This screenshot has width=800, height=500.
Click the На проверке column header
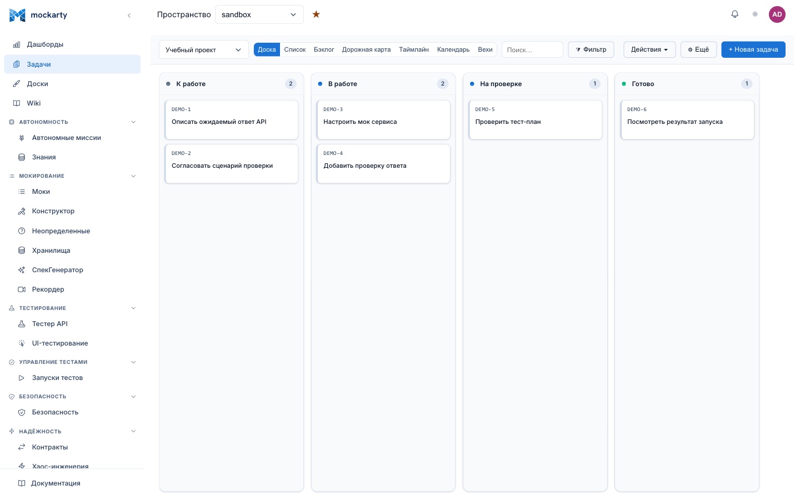click(x=536, y=84)
